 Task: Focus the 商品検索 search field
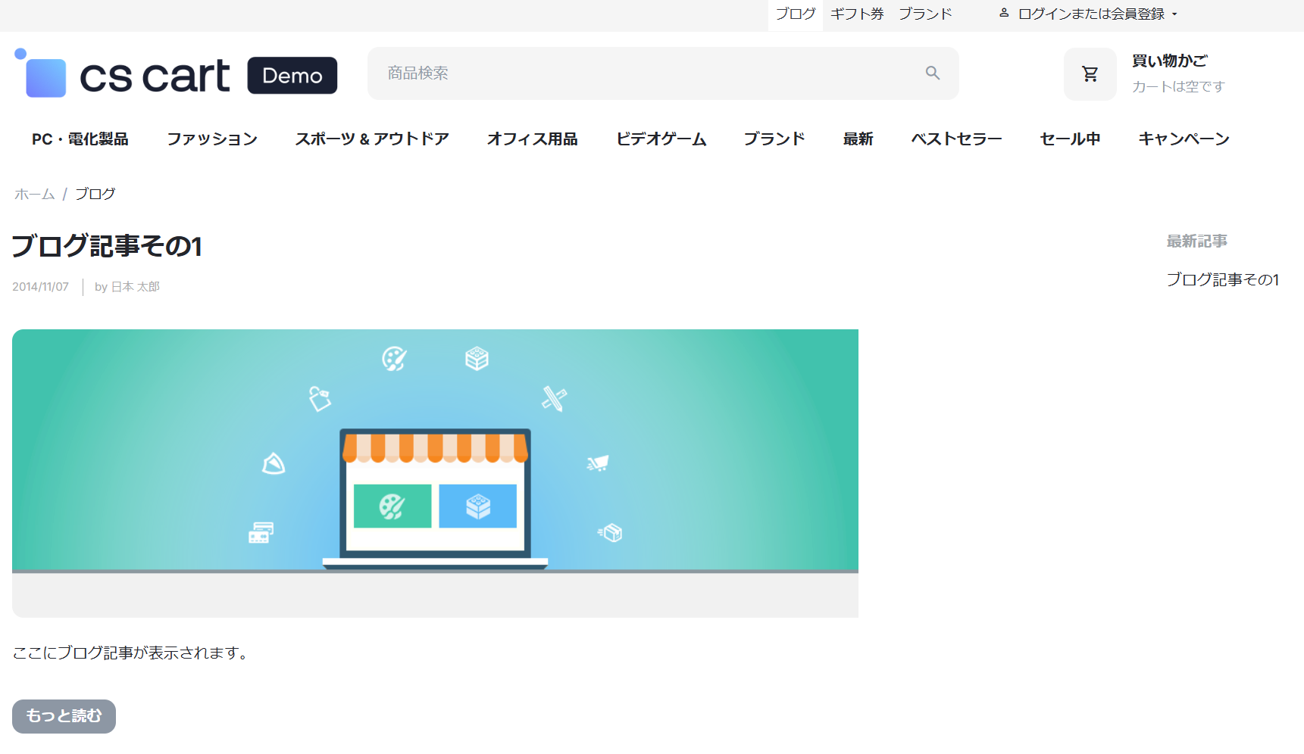[x=644, y=73]
